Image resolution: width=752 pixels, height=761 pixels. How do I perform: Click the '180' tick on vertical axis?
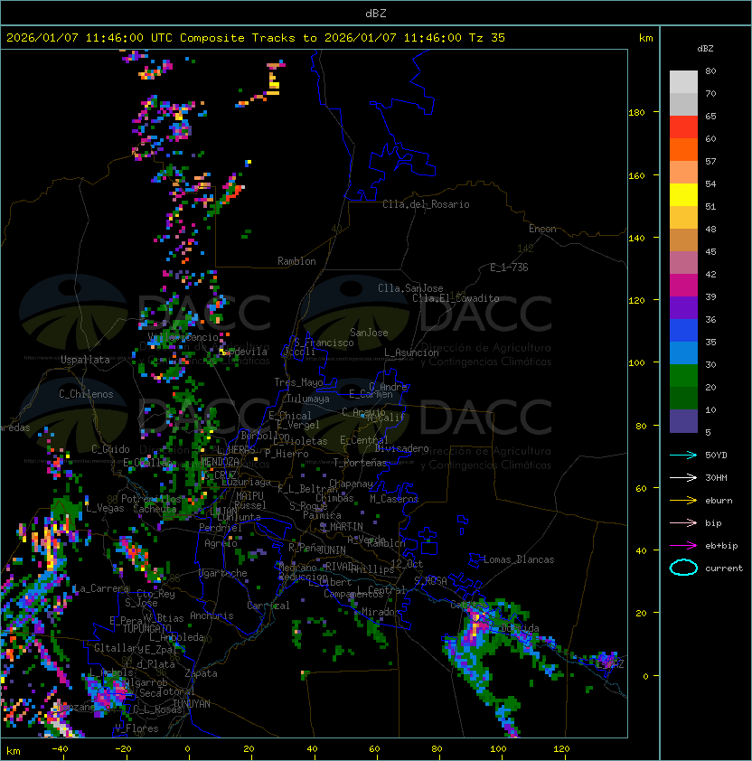[x=636, y=113]
